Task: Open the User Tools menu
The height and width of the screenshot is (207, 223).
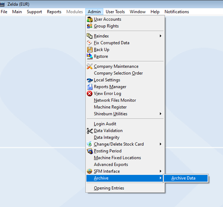Action: [x=115, y=12]
